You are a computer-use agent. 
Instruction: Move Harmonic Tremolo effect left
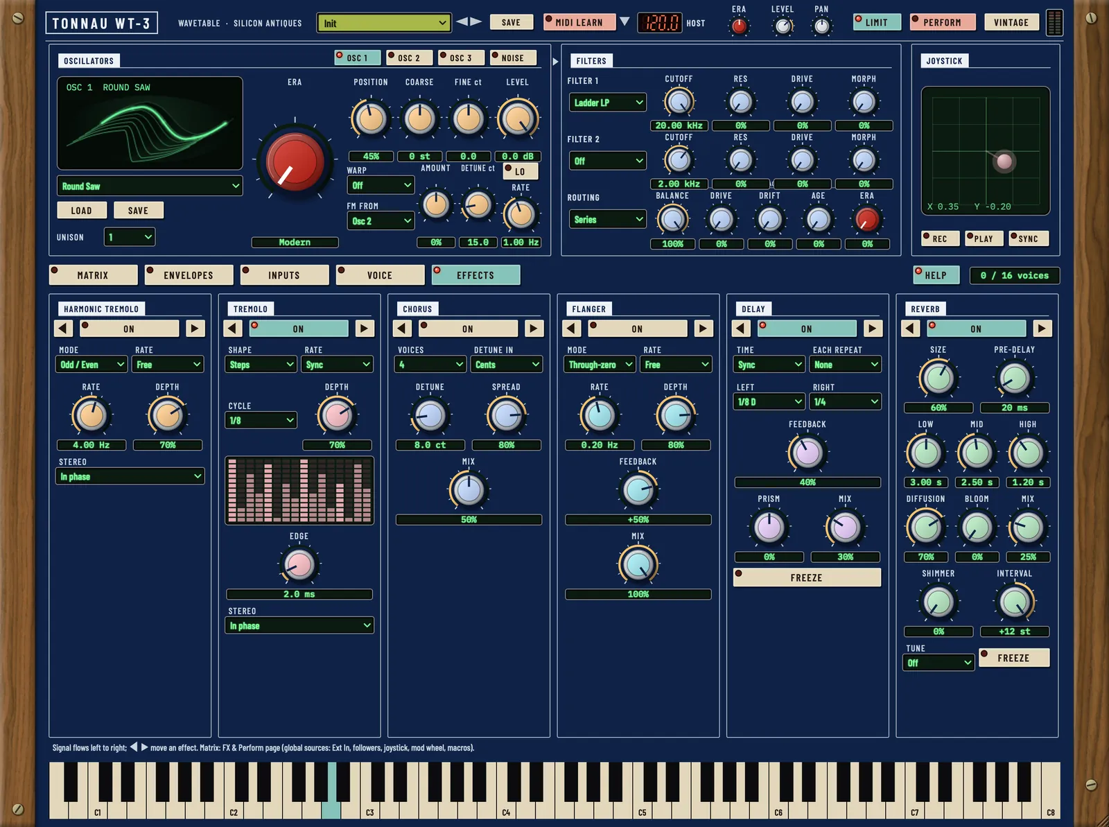(x=64, y=329)
